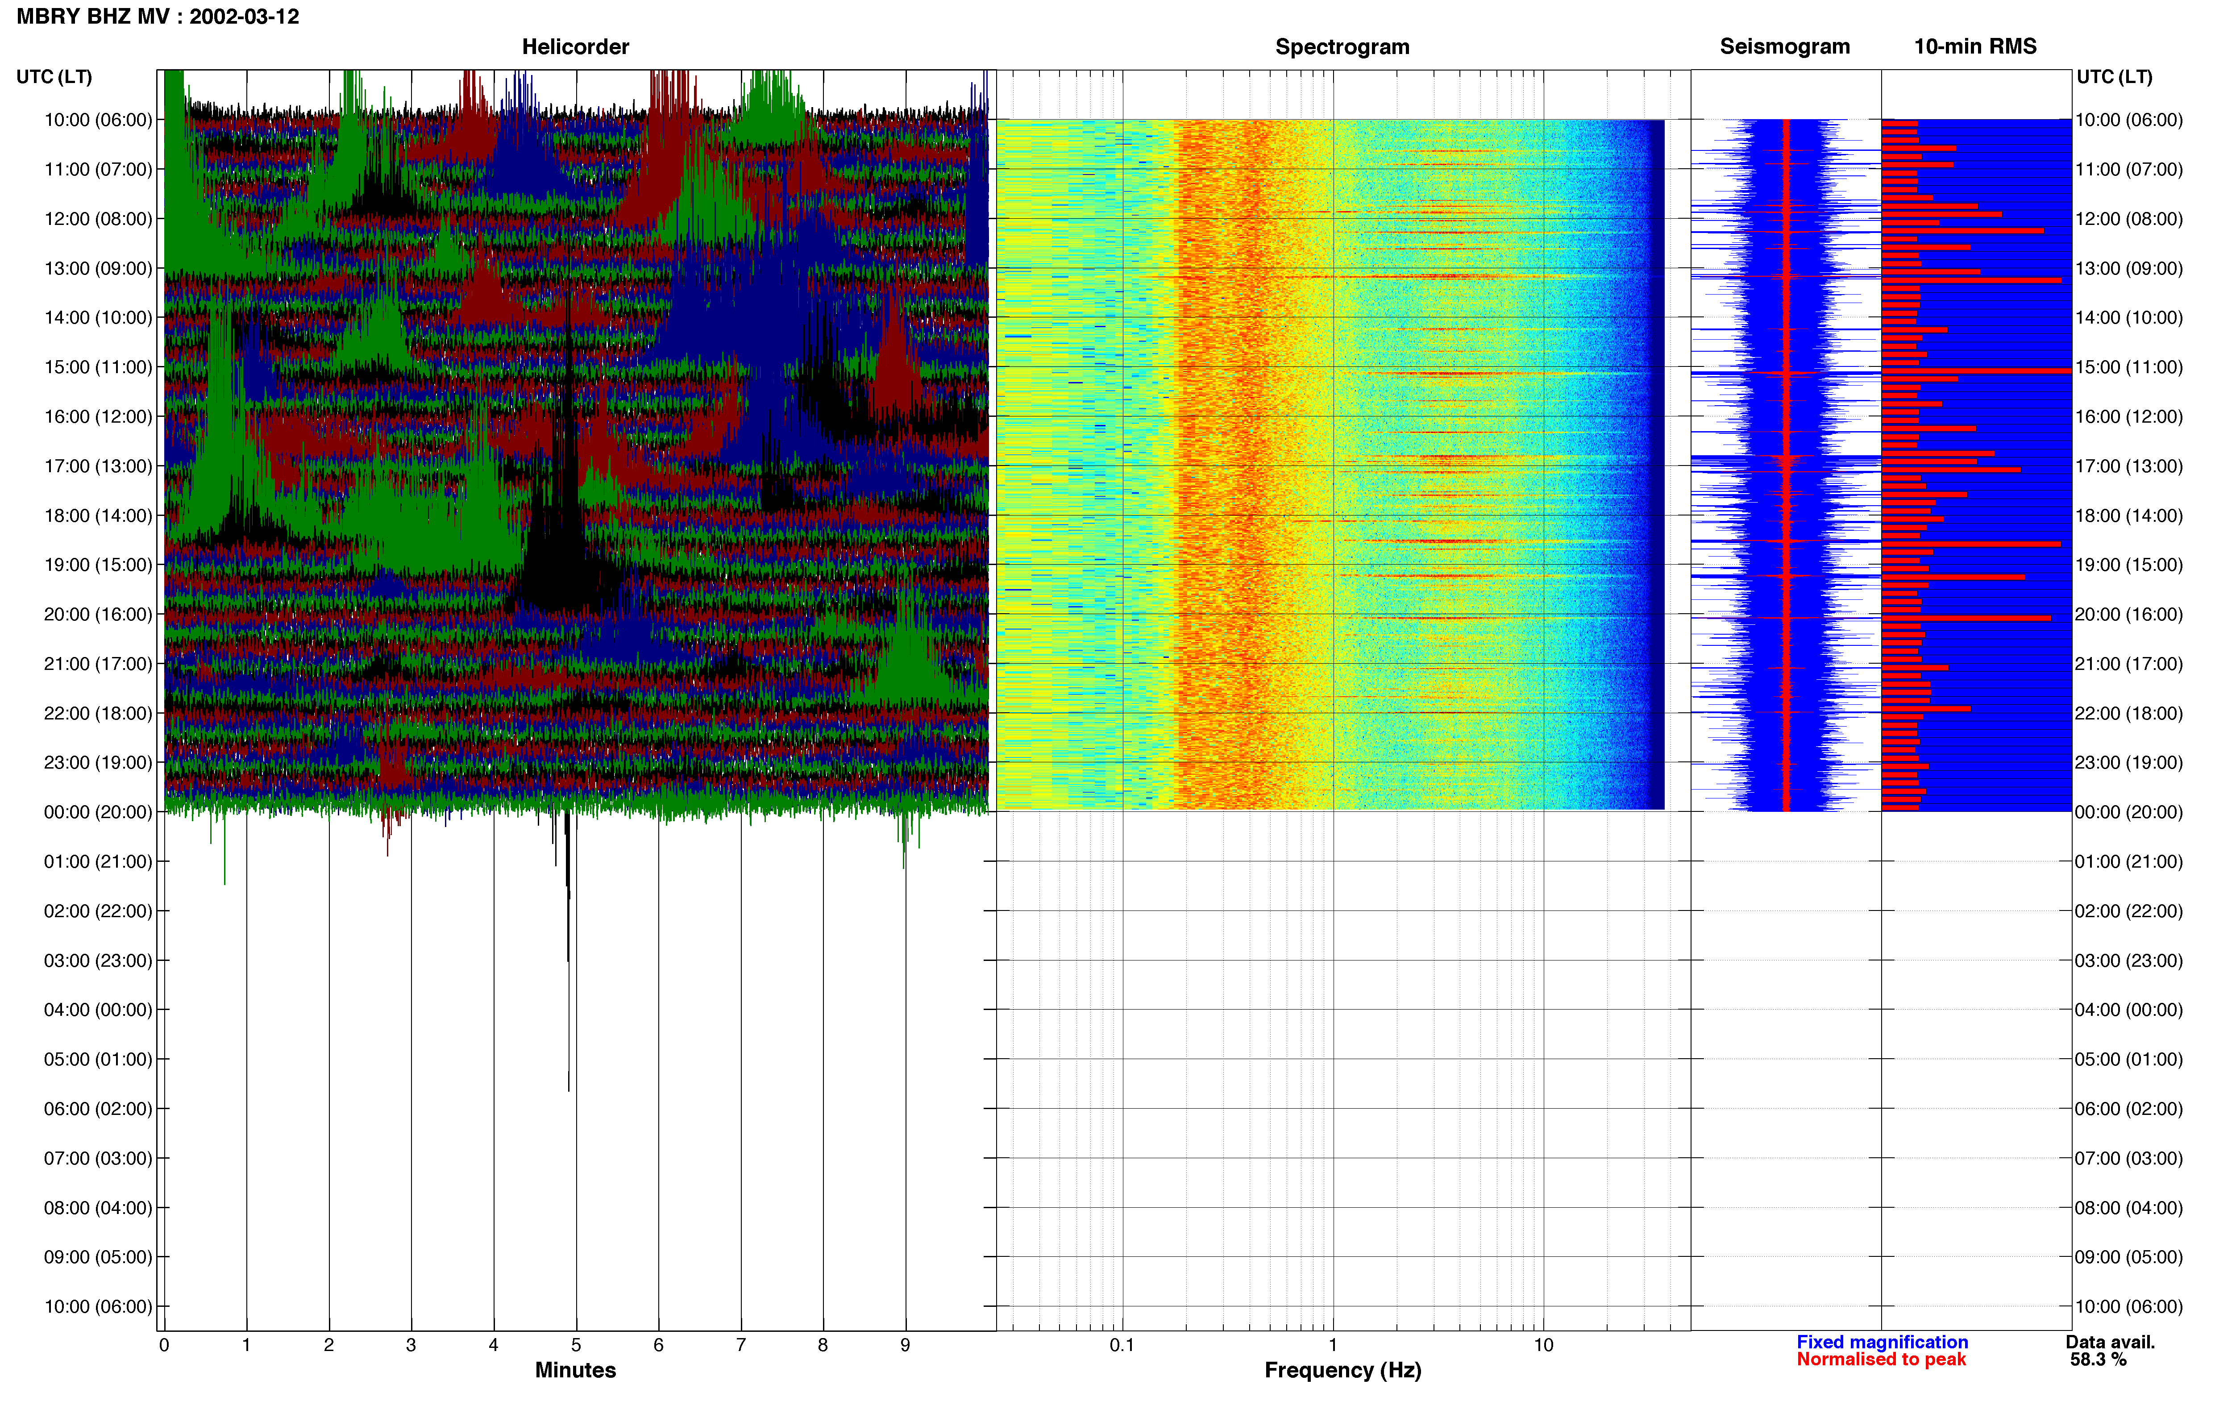Click the "03:00 (23:00)" label on the RMS-side axis
This screenshot has height=1401, width=2240.
click(2129, 961)
